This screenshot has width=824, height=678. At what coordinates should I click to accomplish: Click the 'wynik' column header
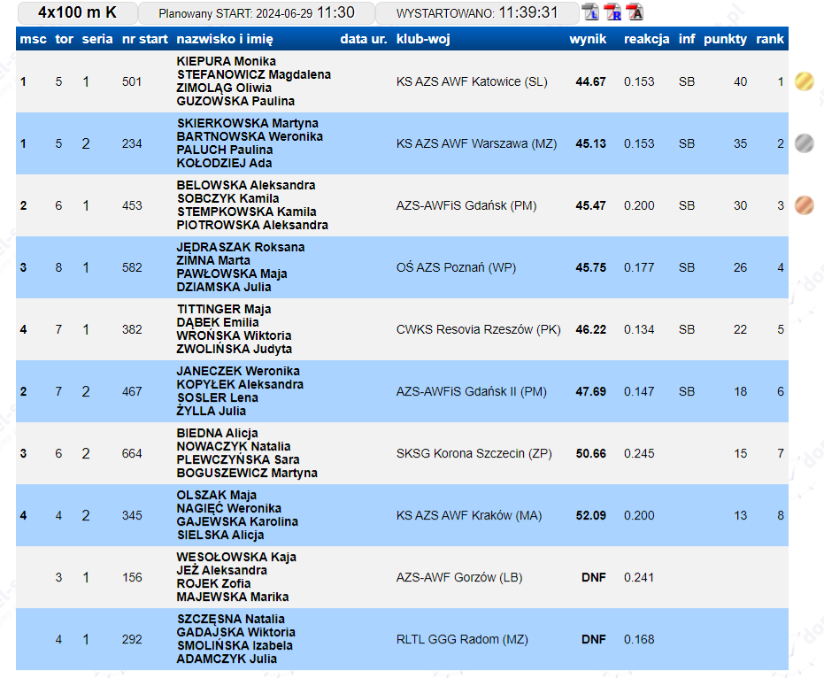coord(588,39)
